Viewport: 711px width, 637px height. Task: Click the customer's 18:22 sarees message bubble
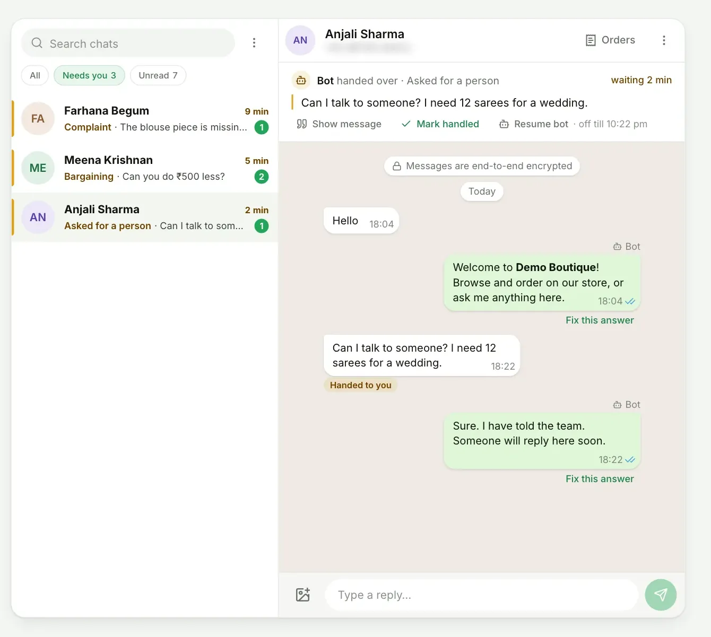click(422, 355)
